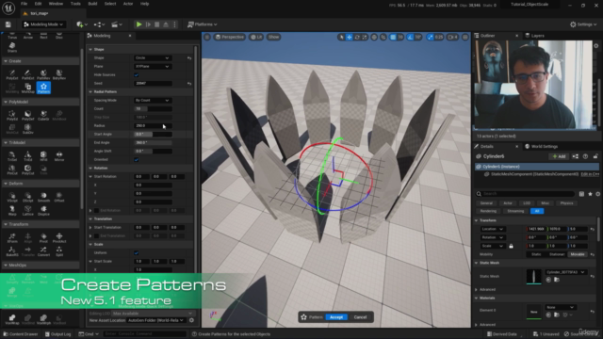Toggle Hide Sources checkbox
This screenshot has height=339, width=603.
136,75
